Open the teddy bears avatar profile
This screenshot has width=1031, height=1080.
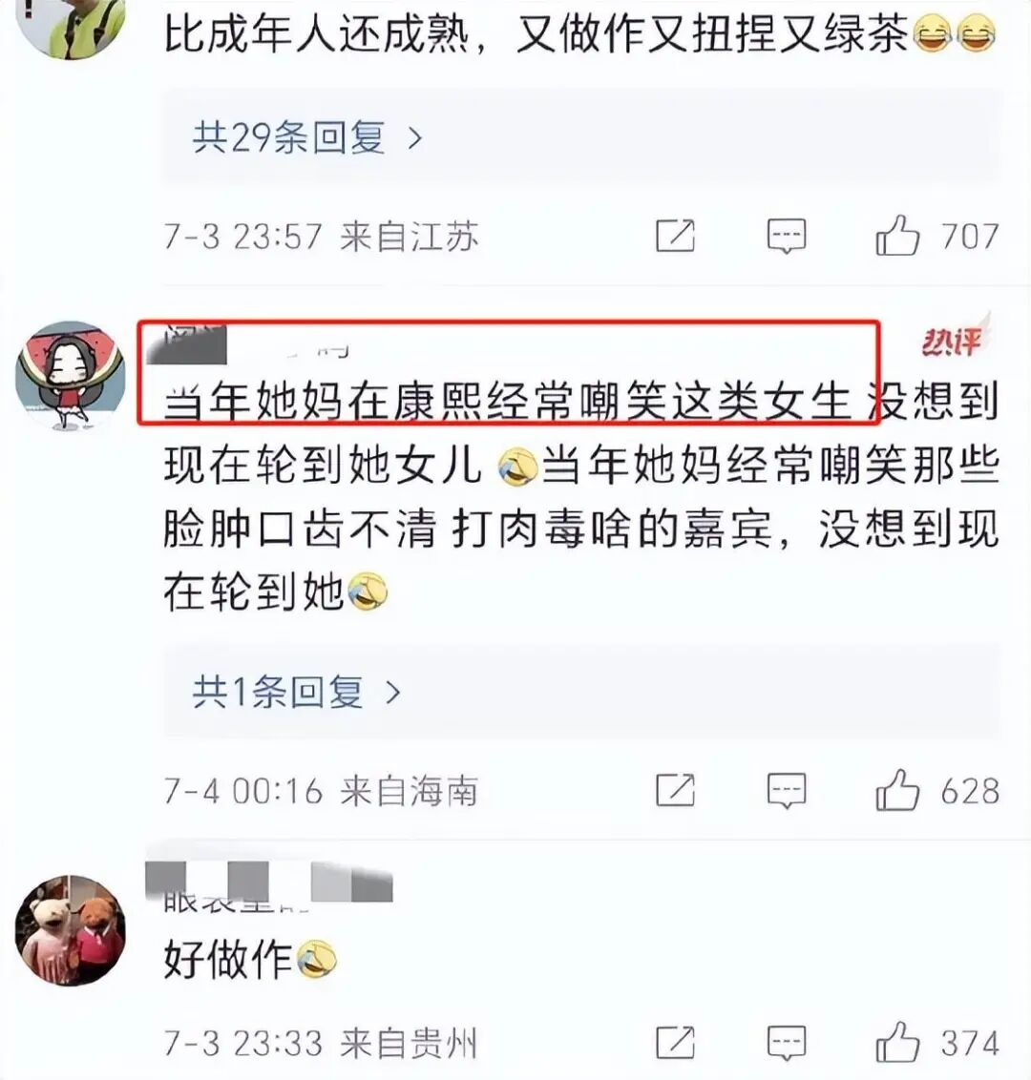pos(71,930)
